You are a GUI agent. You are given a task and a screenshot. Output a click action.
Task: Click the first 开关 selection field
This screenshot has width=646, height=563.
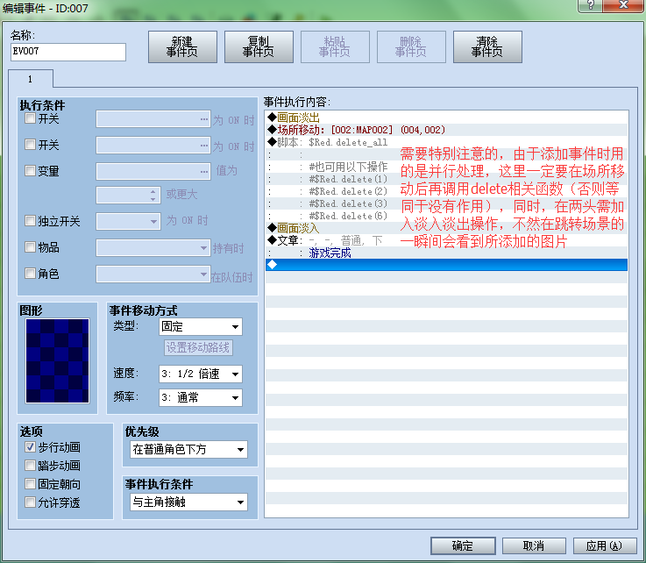tap(153, 119)
